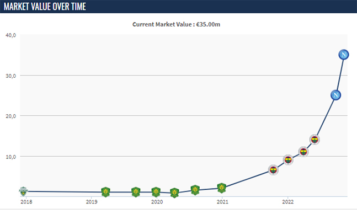The image size is (357, 219).
Task: Select the Beijing Guoan badge from mid 2020
Action: tap(195, 190)
